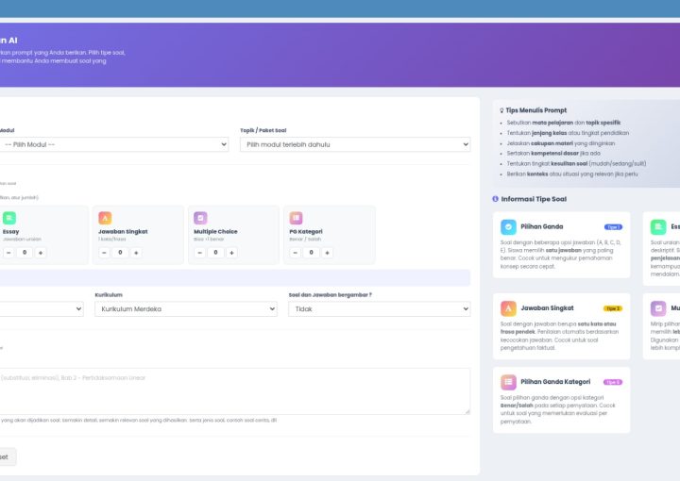
Task: Click the Informasi Tipe Soal heading
Action: [x=534, y=199]
